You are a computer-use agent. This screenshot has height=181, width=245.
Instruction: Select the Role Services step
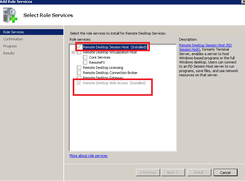tap(32, 32)
